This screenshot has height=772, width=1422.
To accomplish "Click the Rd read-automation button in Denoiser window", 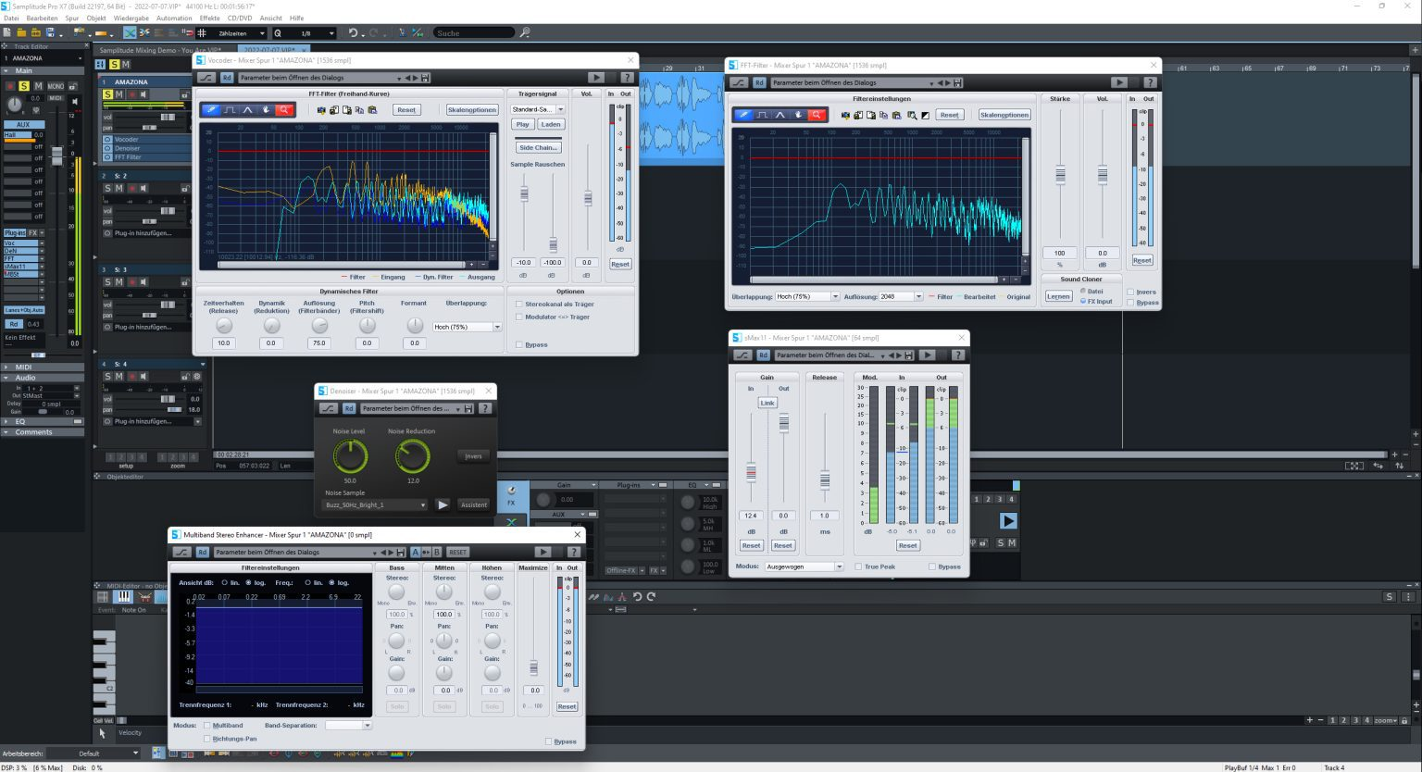I will click(x=349, y=408).
